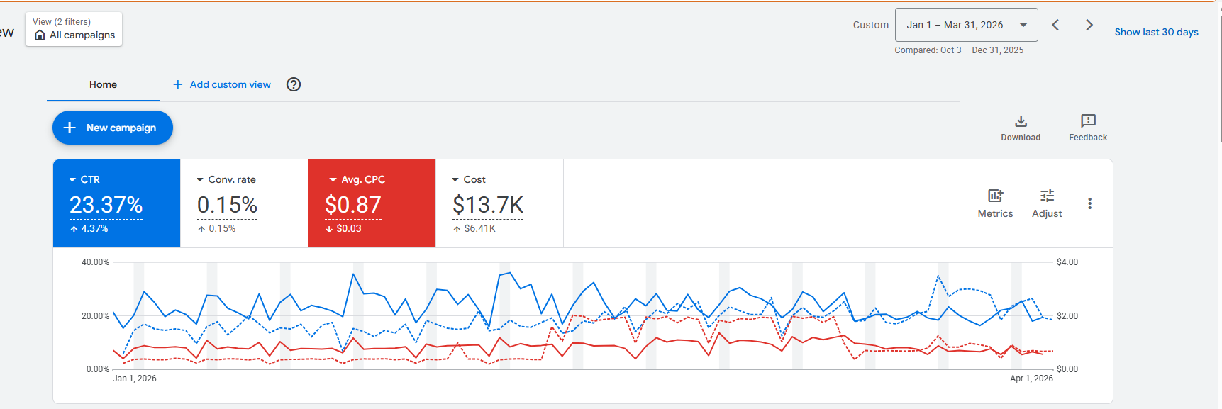Screen dimensions: 1222x409
Task: Open the three-dot more options menu
Action: coord(1089,203)
